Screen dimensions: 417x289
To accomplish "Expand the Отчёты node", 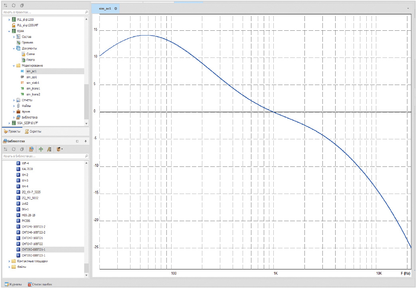I will [x=14, y=100].
